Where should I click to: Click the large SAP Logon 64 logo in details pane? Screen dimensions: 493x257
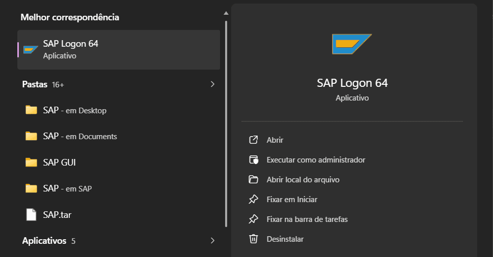[x=352, y=44]
